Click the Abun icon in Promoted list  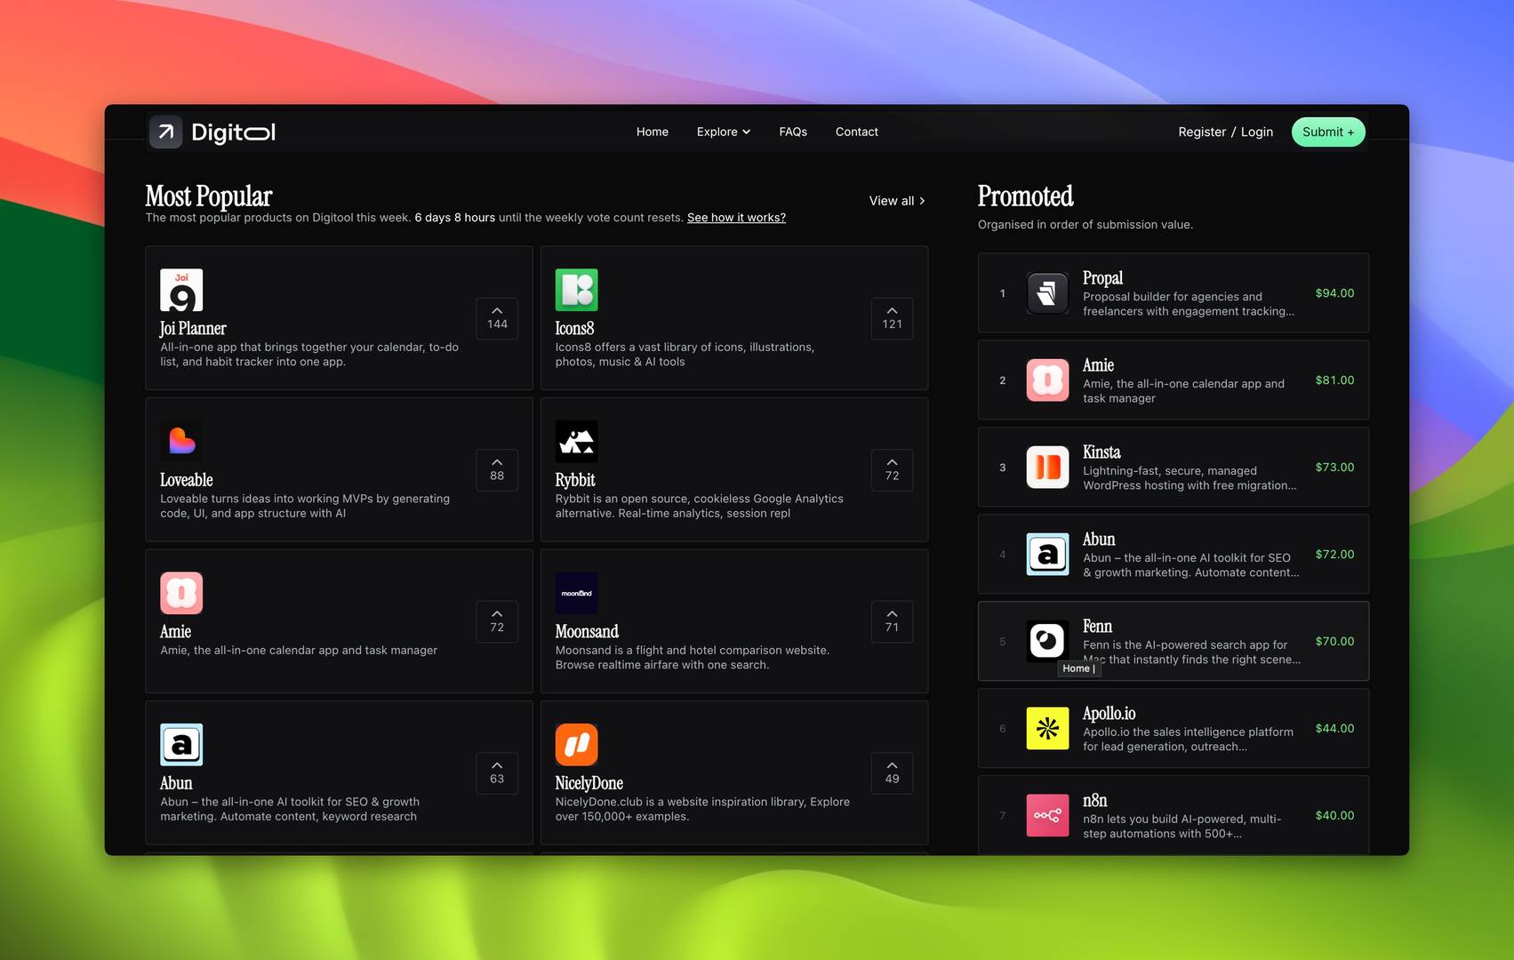[x=1047, y=554]
